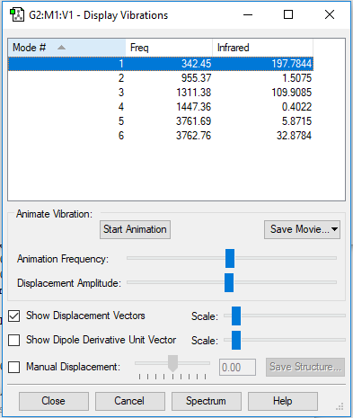353x418 pixels.
Task: Toggle Show Displacement Vectors checkbox
Action: (14, 316)
